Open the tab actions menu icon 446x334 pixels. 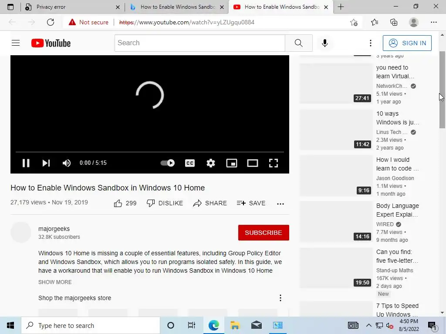(10, 7)
